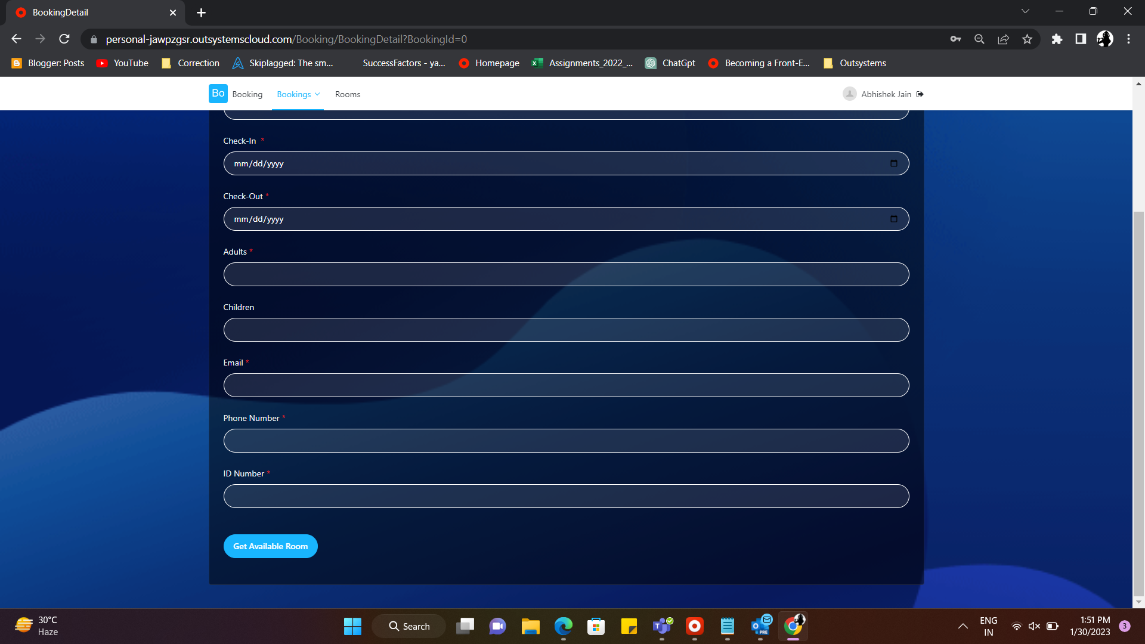Toggle the browser side panel

(x=1081, y=39)
